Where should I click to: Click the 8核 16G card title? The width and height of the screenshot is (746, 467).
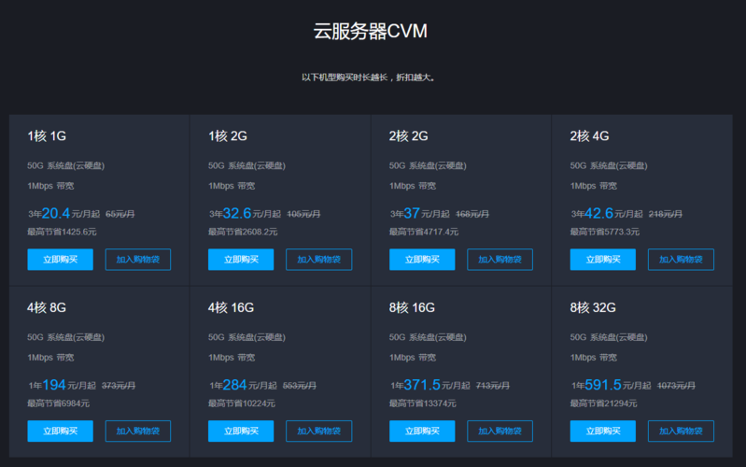(x=412, y=307)
